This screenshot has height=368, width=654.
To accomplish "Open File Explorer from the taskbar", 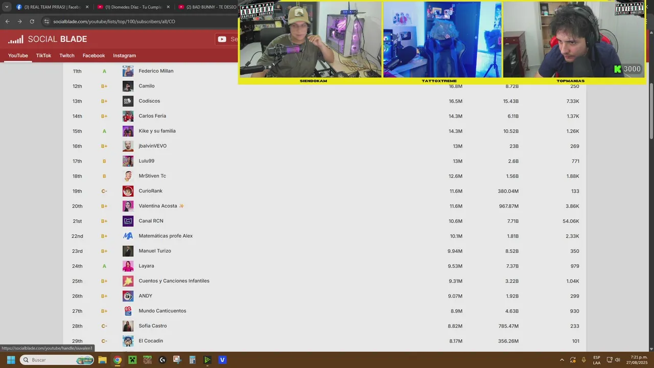I will click(102, 360).
